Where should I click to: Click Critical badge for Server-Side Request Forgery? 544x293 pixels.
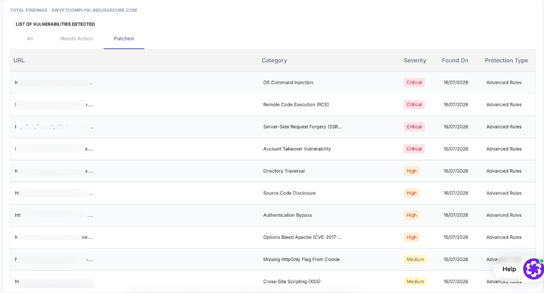tap(414, 127)
